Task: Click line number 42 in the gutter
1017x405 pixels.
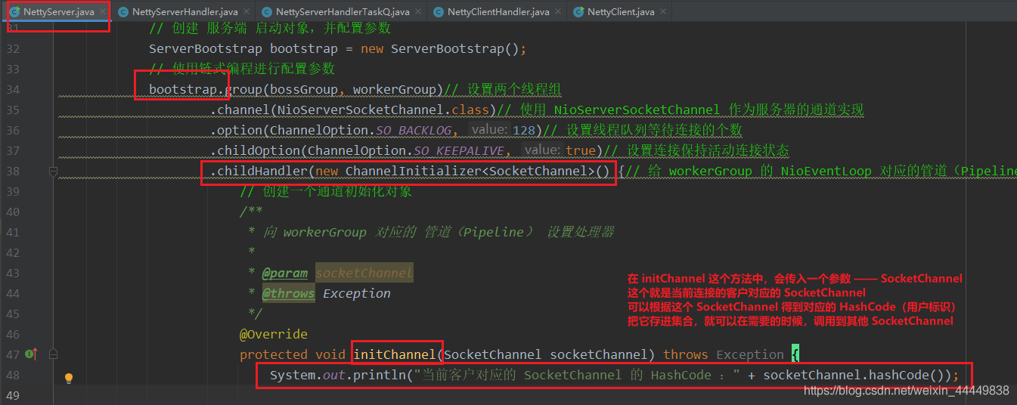Action: tap(13, 253)
